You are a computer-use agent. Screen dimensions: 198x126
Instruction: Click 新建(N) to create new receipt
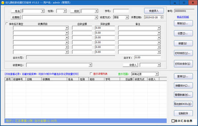[x=183, y=43]
